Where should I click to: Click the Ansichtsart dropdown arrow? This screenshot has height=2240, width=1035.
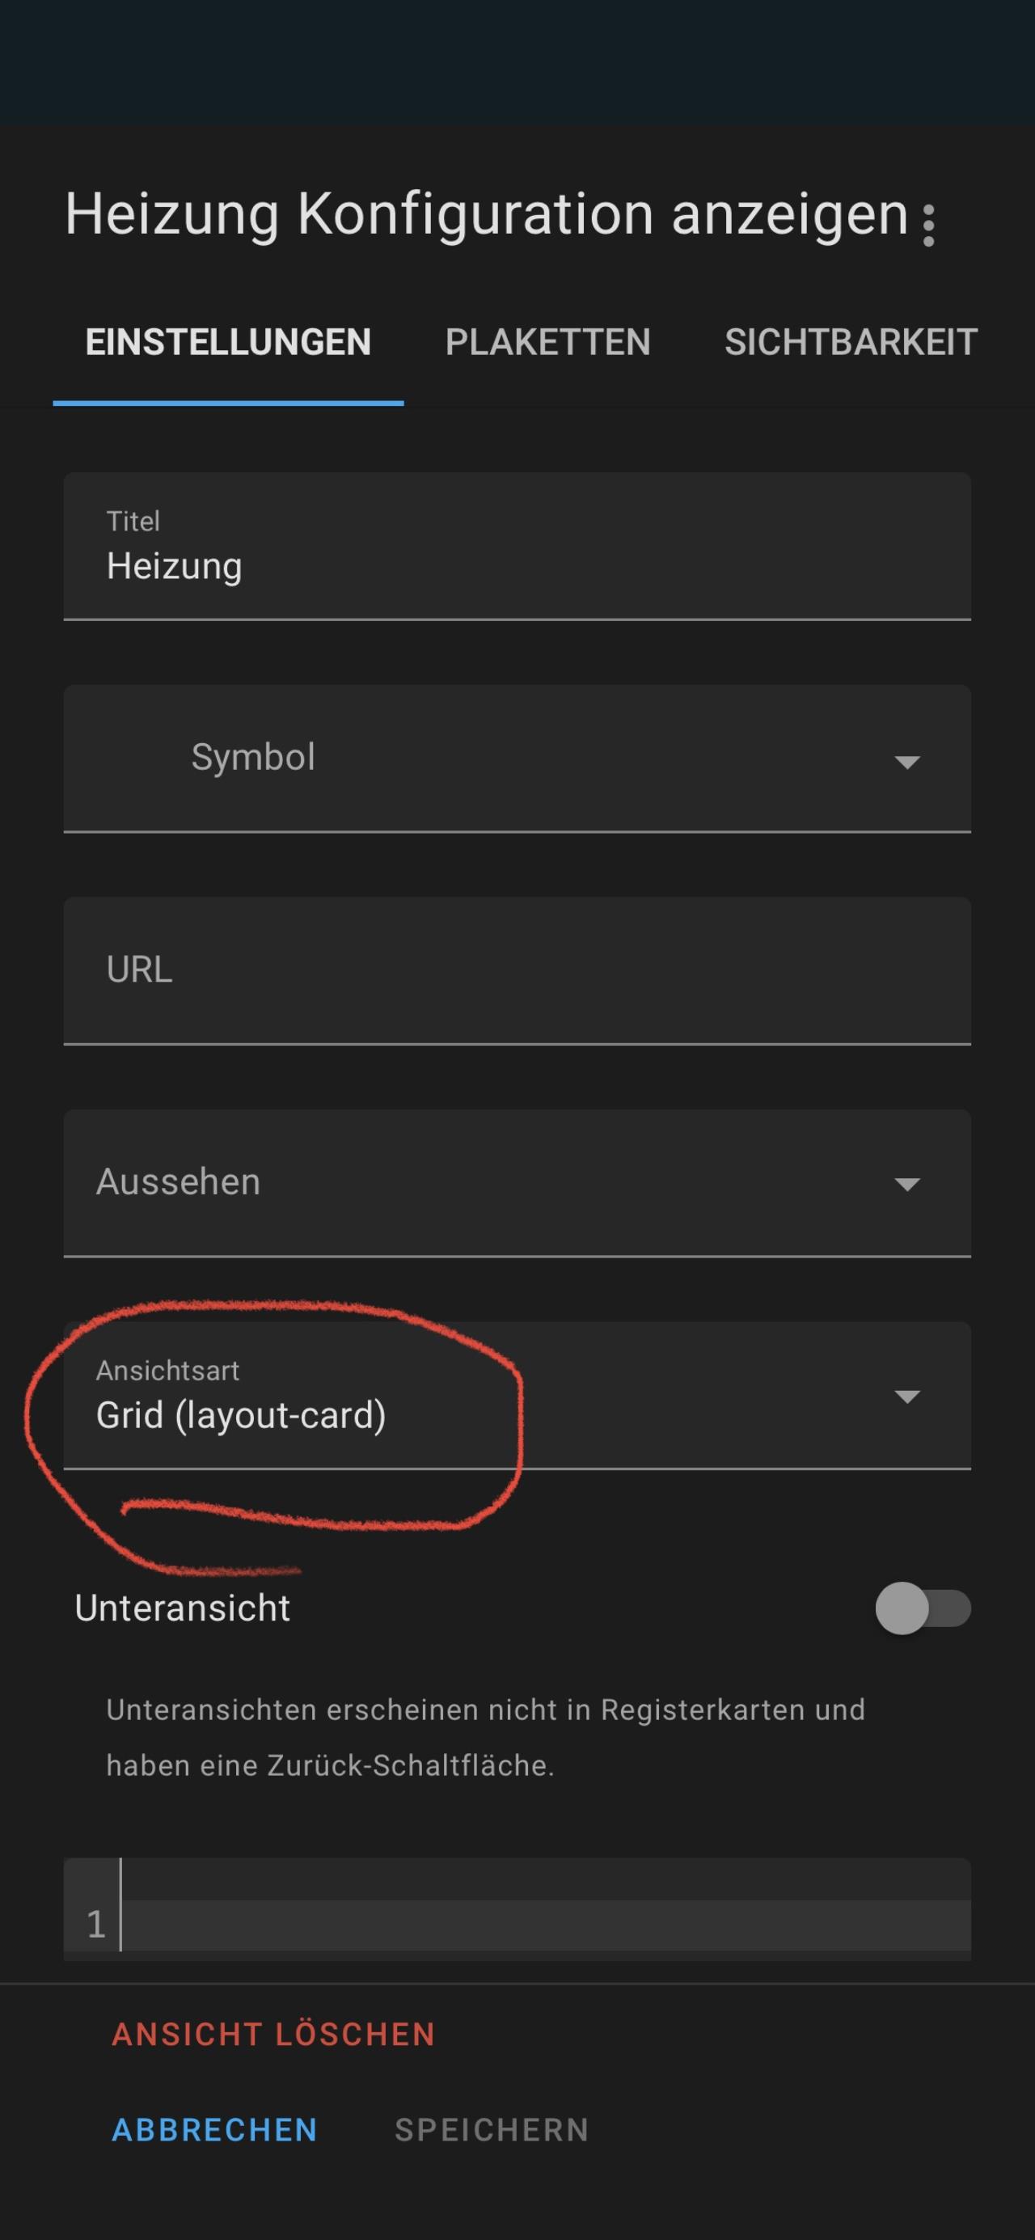coord(907,1397)
